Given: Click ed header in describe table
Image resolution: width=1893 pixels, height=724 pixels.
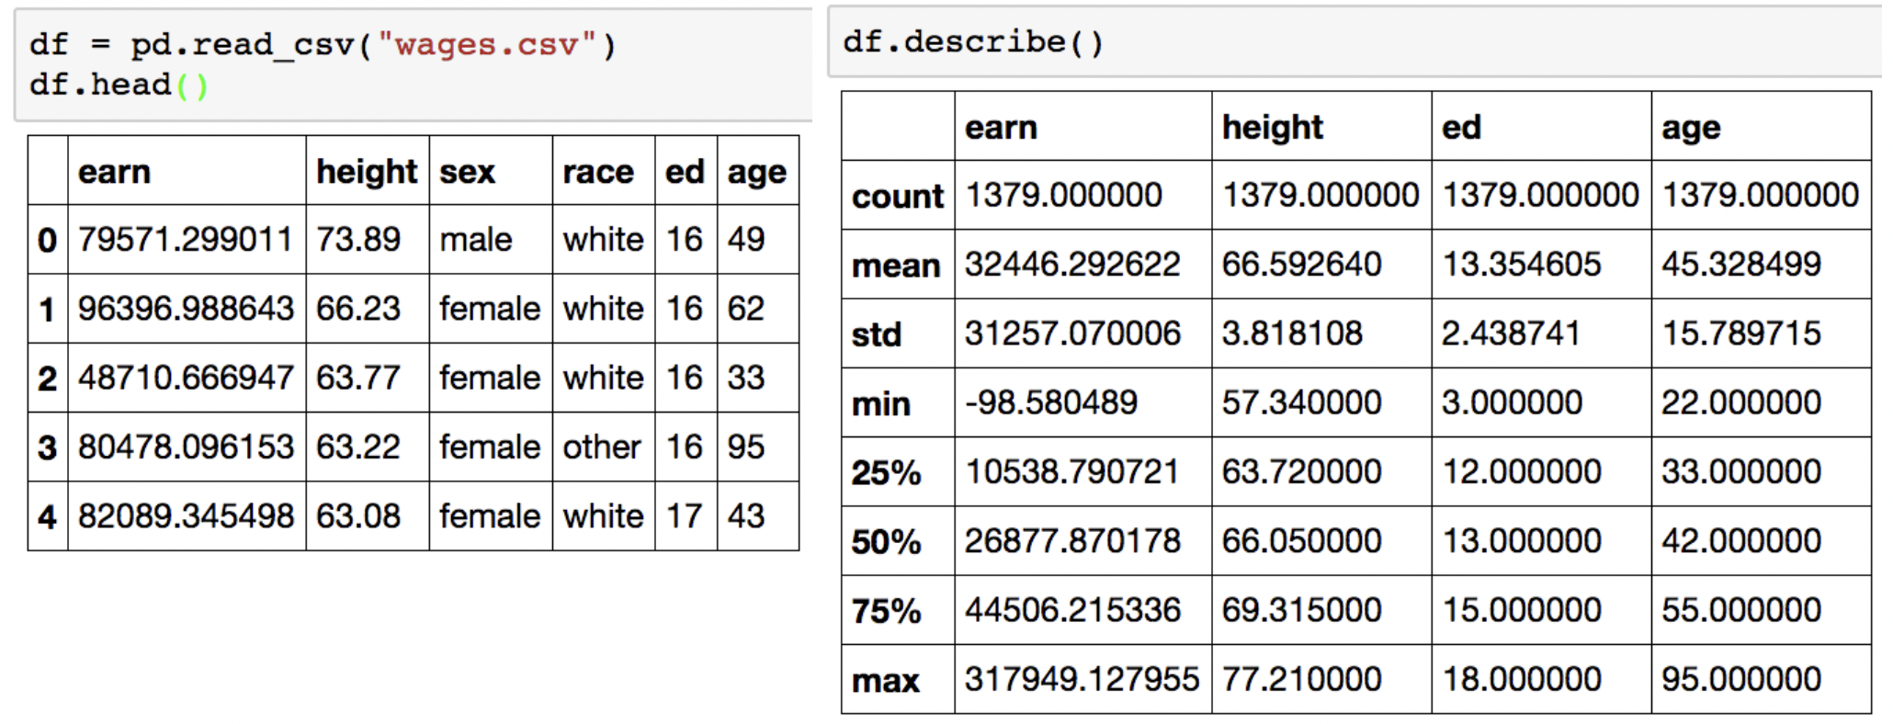Looking at the screenshot, I should tap(1461, 127).
